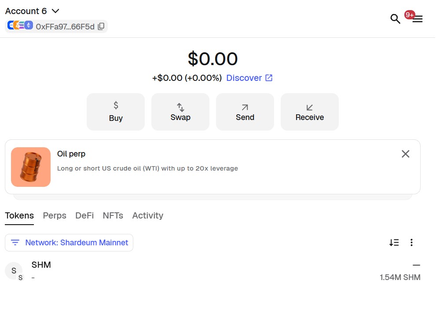
Task: Switch to the Perps tab
Action: [55, 215]
